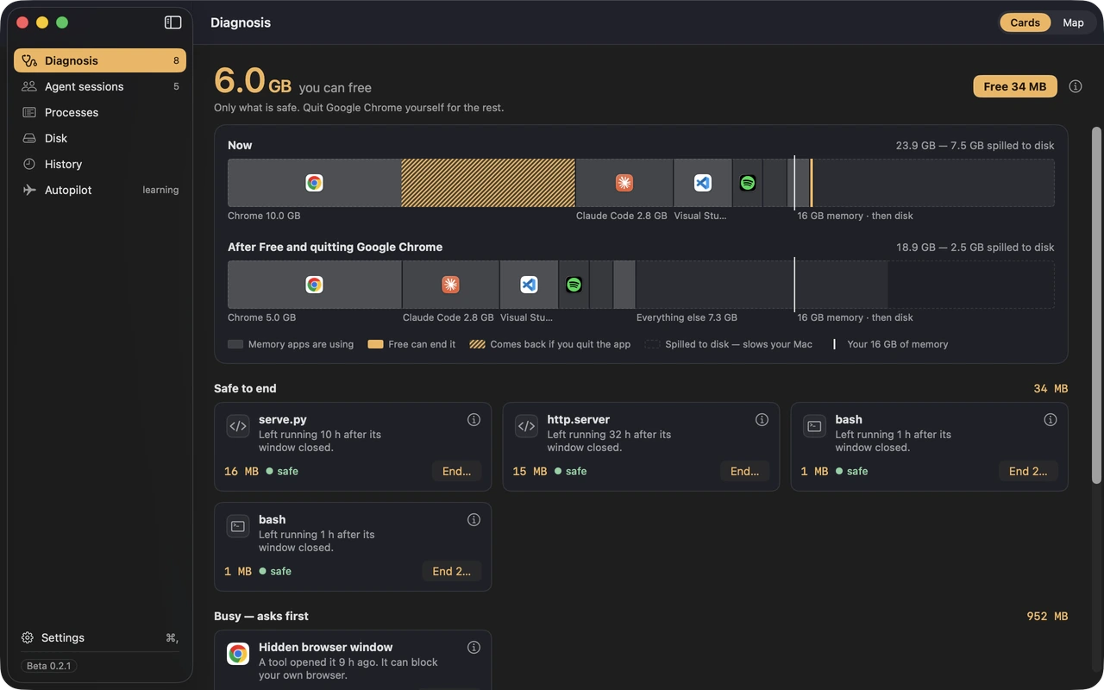Switch view to Cards

click(x=1025, y=22)
